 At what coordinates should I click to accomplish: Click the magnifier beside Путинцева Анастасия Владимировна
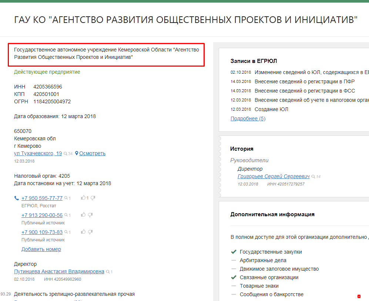pos(108,271)
